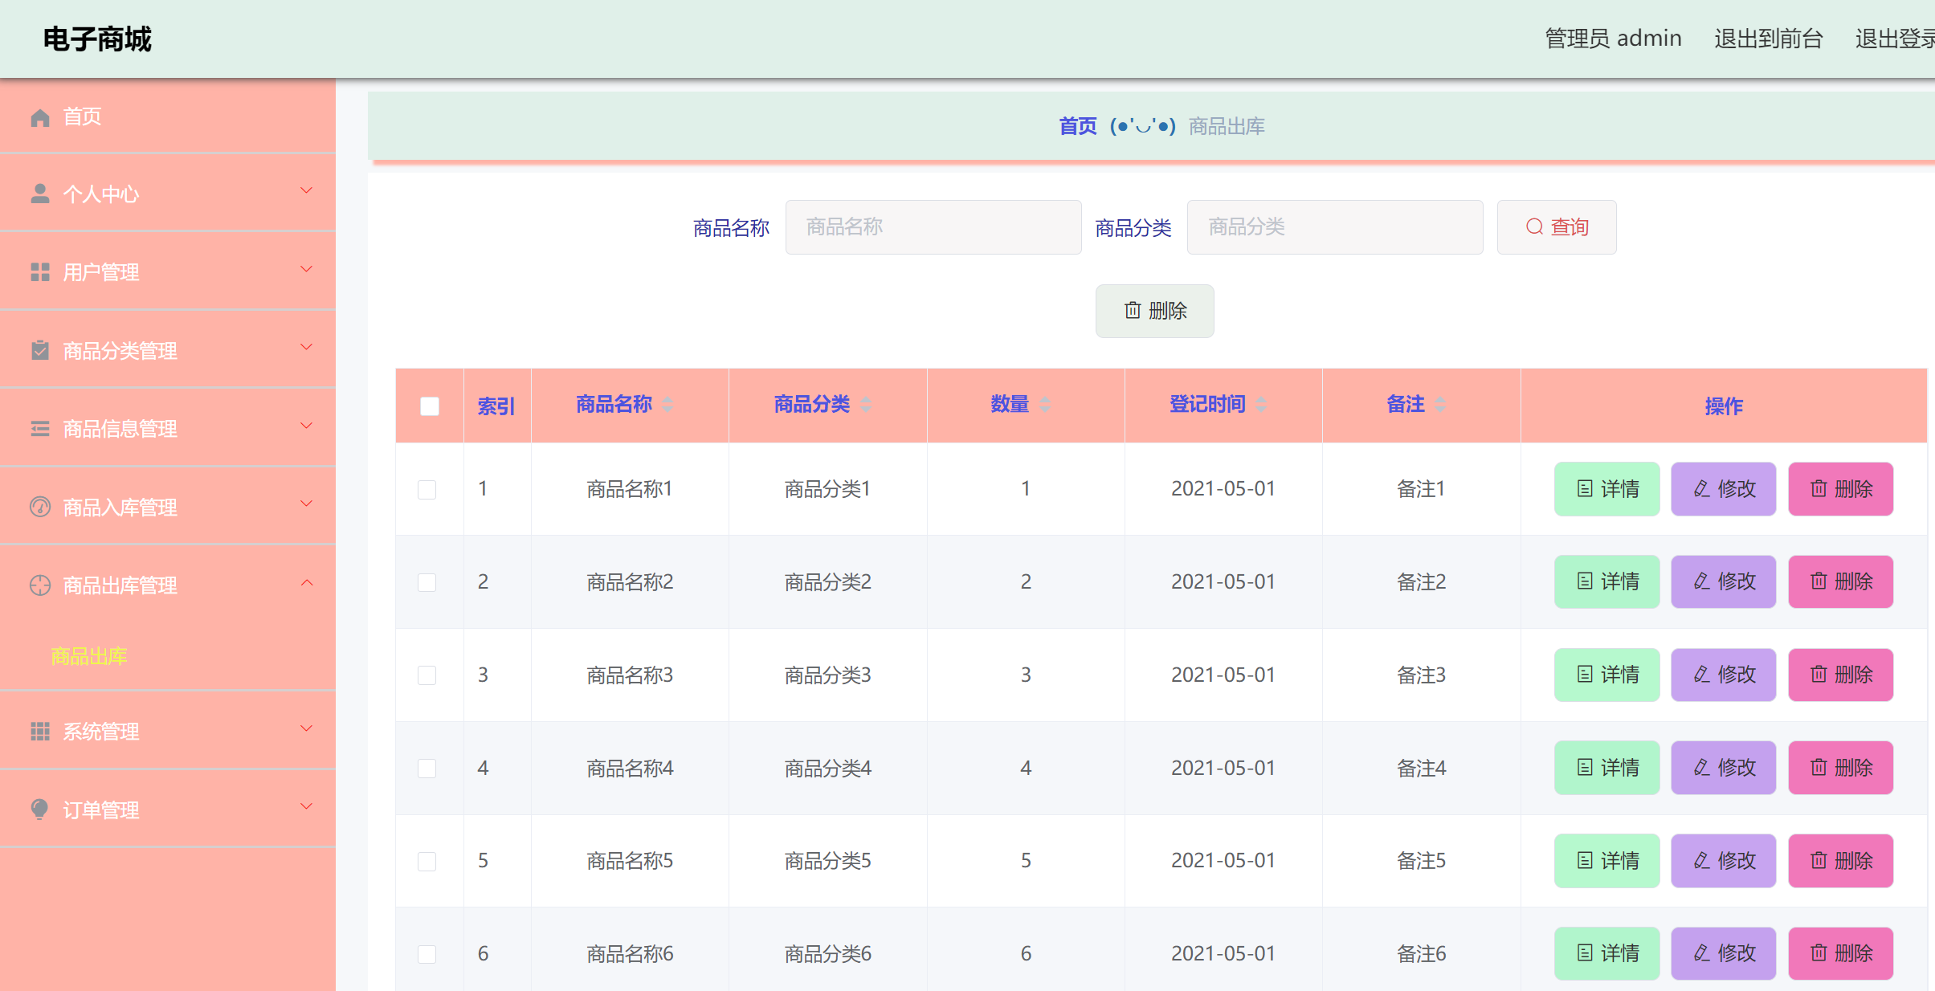Toggle the select-all checkbox in table header

click(430, 406)
